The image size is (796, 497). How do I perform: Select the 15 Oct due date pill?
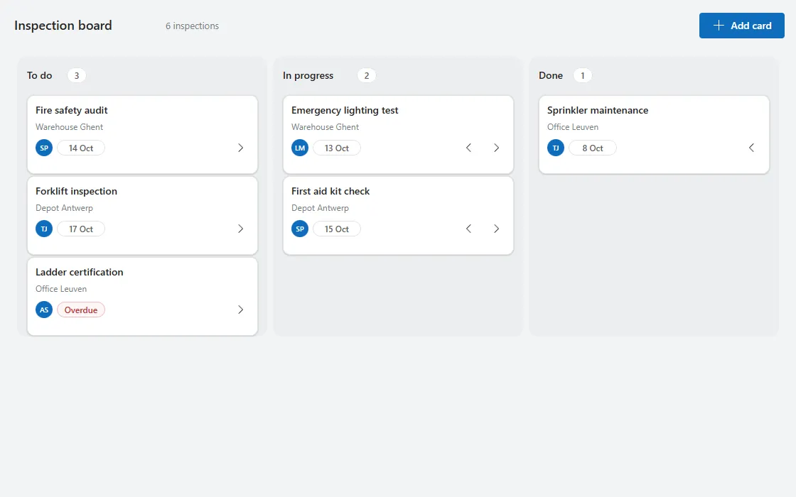(337, 229)
